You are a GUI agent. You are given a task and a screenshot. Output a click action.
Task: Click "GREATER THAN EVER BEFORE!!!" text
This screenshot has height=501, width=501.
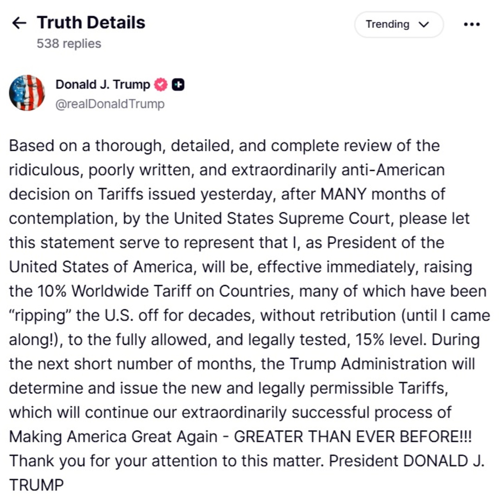click(x=352, y=437)
